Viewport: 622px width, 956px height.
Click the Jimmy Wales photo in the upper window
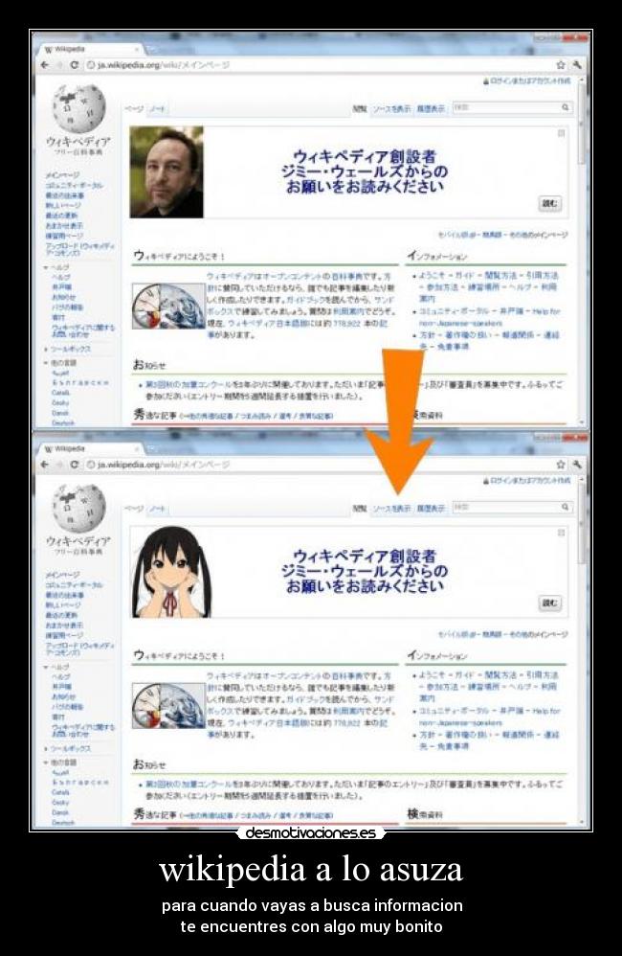167,171
